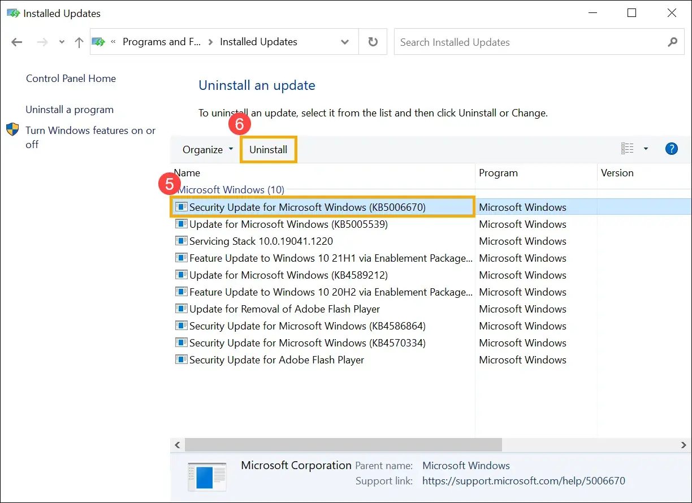This screenshot has width=692, height=503.
Task: Click the shield icon beside Windows features
Action: pyautogui.click(x=12, y=130)
